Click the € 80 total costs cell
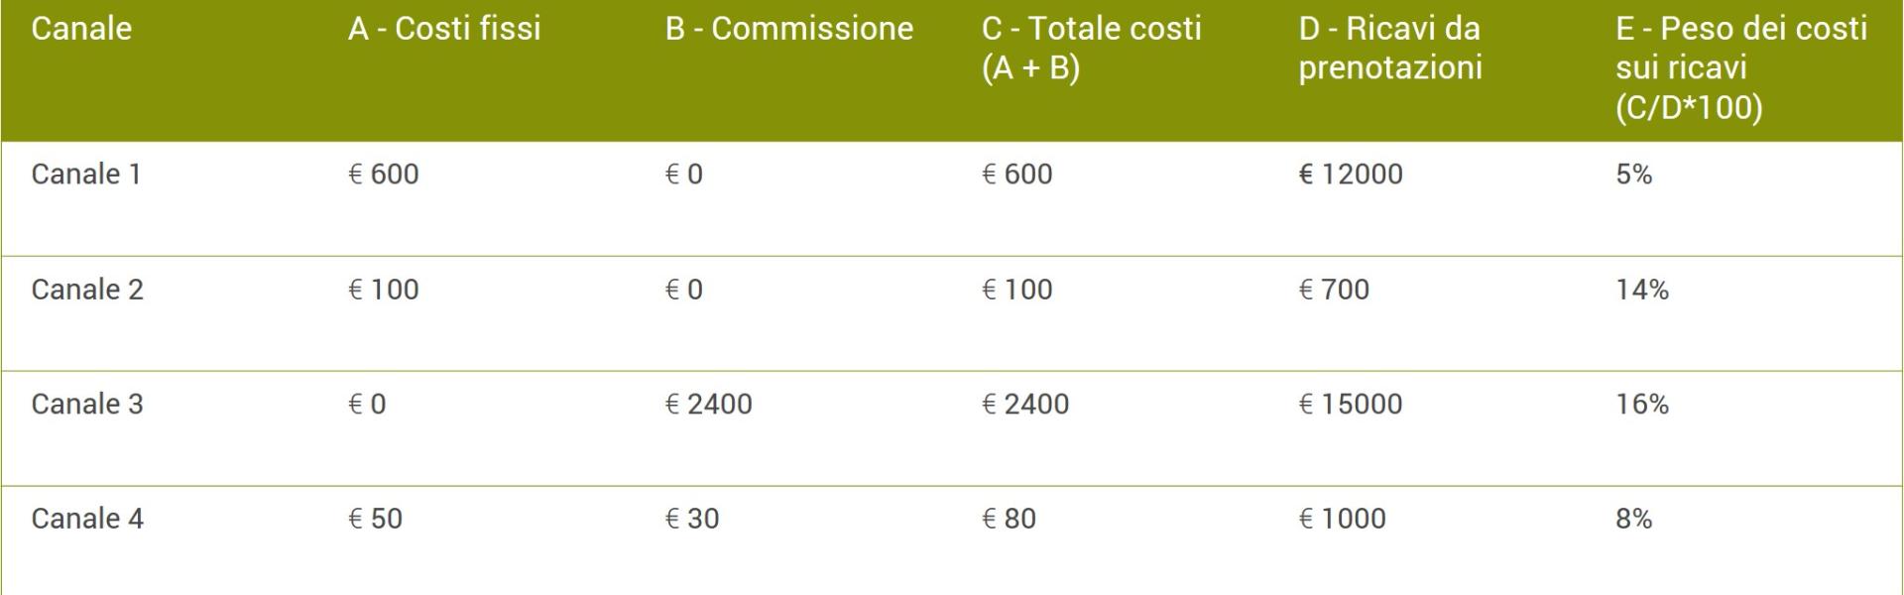This screenshot has width=1904, height=595. coord(1009,519)
